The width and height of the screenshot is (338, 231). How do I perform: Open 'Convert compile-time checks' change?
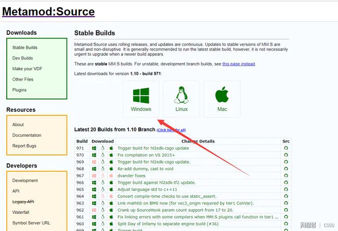pos(167,197)
